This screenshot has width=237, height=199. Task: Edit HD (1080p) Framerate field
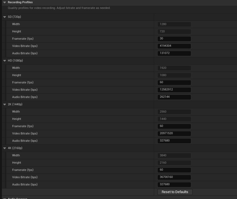click(174, 82)
